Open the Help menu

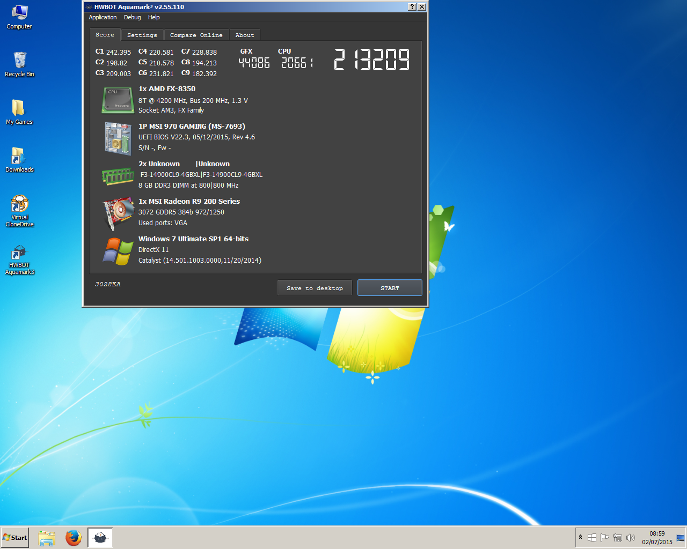(x=154, y=17)
